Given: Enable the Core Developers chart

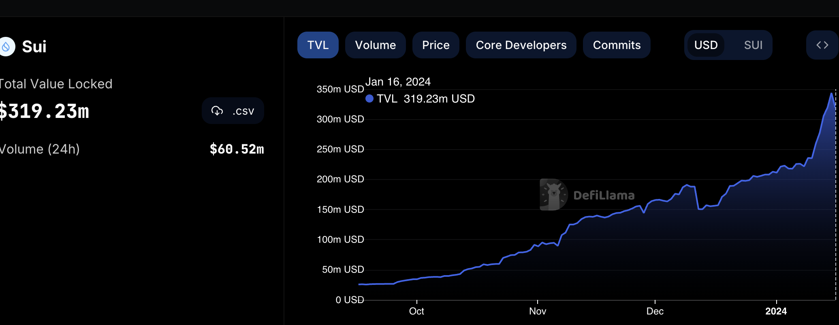Looking at the screenshot, I should click(x=521, y=45).
